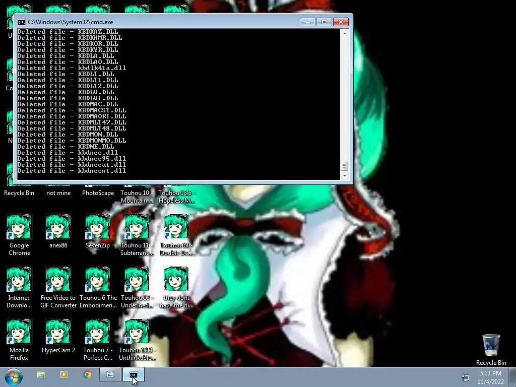Open Windows Explorer from the taskbar

pyautogui.click(x=41, y=375)
